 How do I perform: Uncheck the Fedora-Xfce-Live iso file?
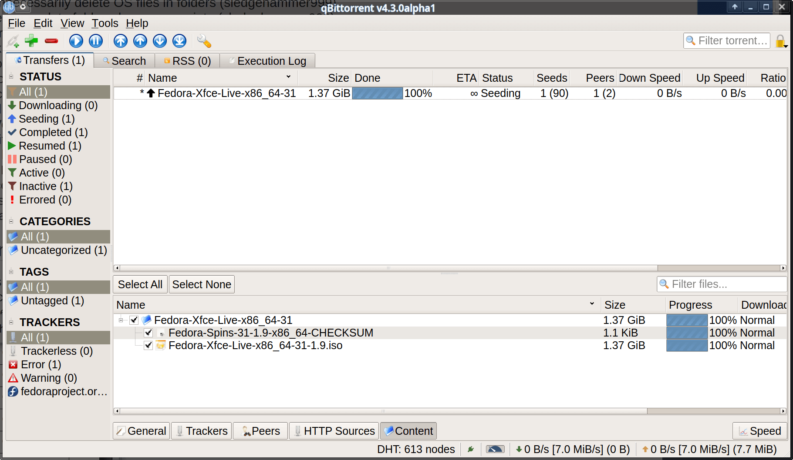148,345
